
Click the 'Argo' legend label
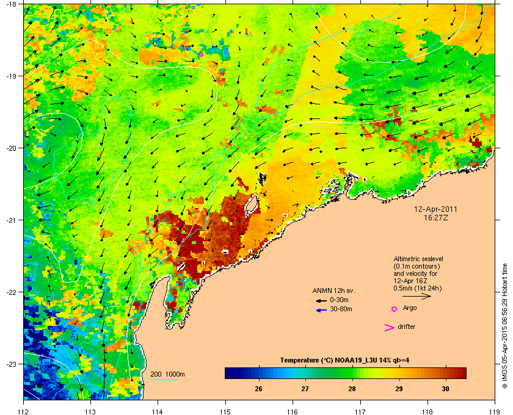410,308
